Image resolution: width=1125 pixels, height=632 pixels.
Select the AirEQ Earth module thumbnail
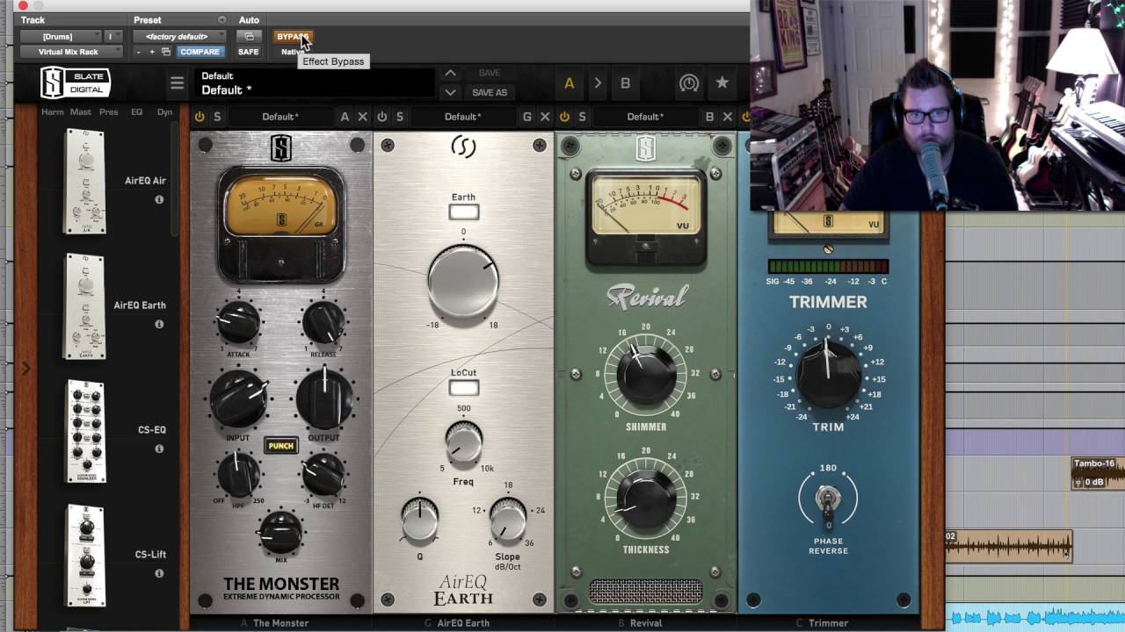85,306
